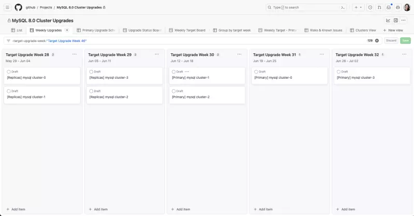Click Target Upgrade Week 28 column title
Image resolution: width=414 pixels, height=216 pixels.
point(27,55)
